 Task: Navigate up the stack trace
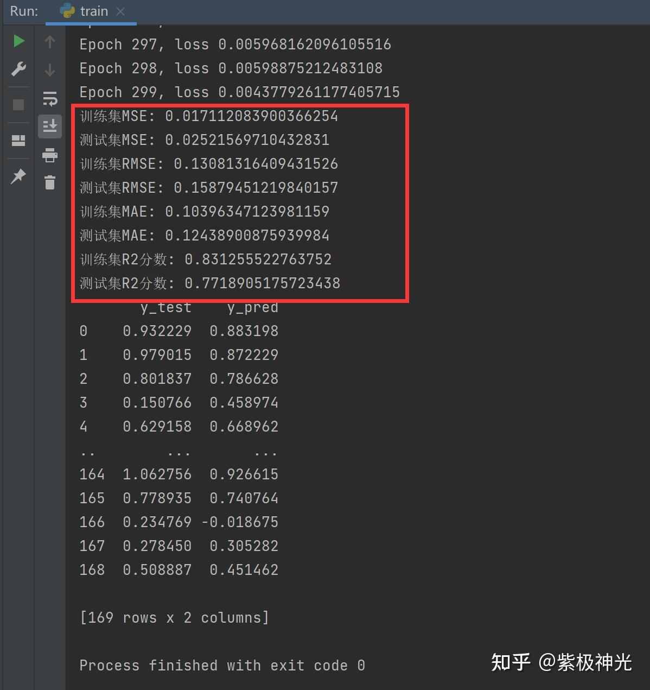coord(49,41)
